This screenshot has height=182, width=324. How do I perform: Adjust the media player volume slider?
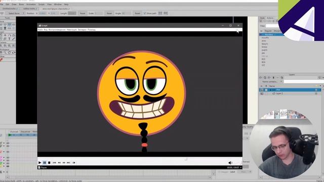[x=237, y=163]
